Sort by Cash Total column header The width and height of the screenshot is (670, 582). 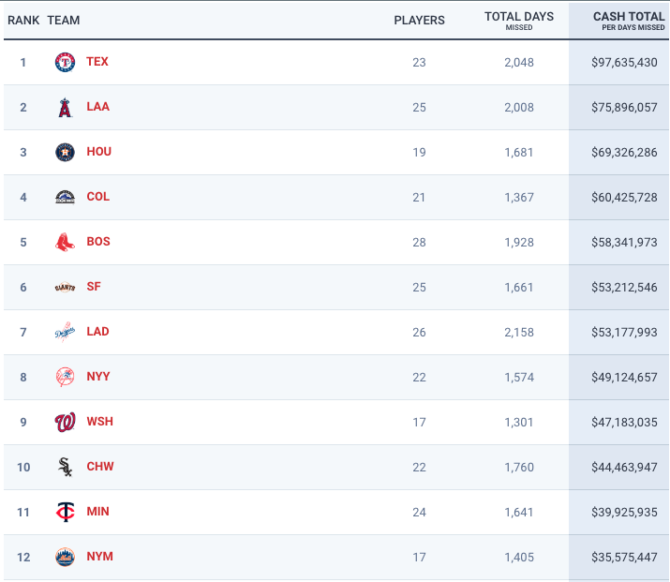click(x=628, y=17)
